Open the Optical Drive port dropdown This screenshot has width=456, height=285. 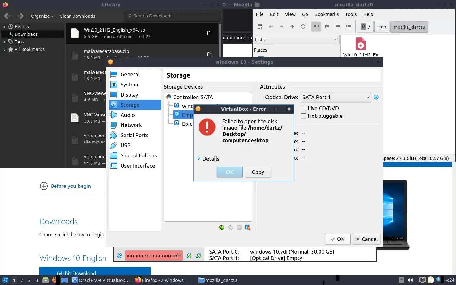(335, 97)
